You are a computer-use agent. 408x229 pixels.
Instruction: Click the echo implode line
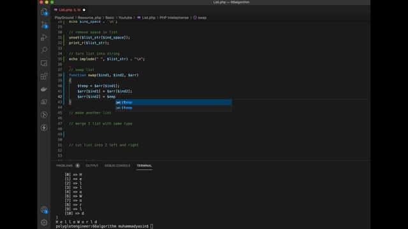(x=106, y=59)
